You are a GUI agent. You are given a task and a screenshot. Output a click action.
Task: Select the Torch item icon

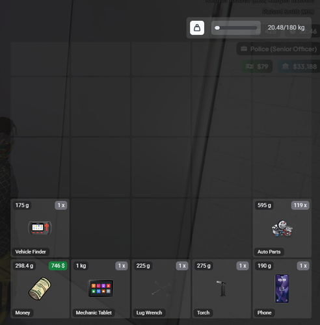(x=222, y=289)
